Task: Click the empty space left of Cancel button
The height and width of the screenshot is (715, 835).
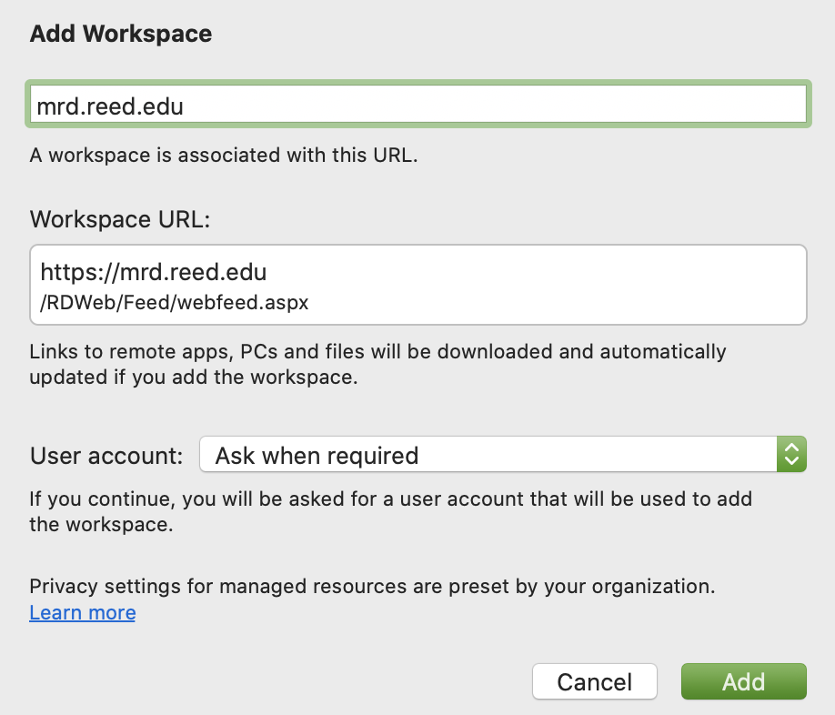Action: (273, 681)
